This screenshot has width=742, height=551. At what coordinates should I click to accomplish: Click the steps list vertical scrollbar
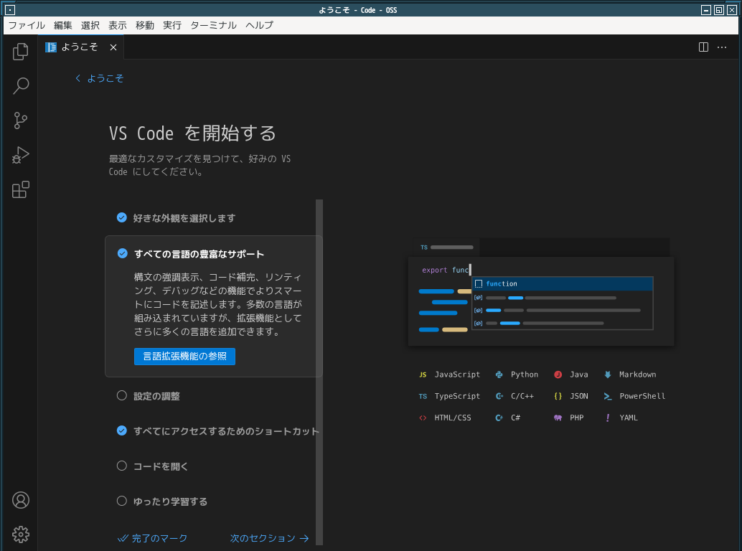[319, 372]
